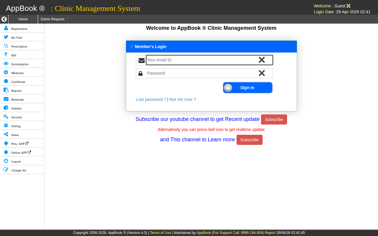The width and height of the screenshot is (378, 236).
Task: Clear the email field with X icon
Action: point(262,60)
